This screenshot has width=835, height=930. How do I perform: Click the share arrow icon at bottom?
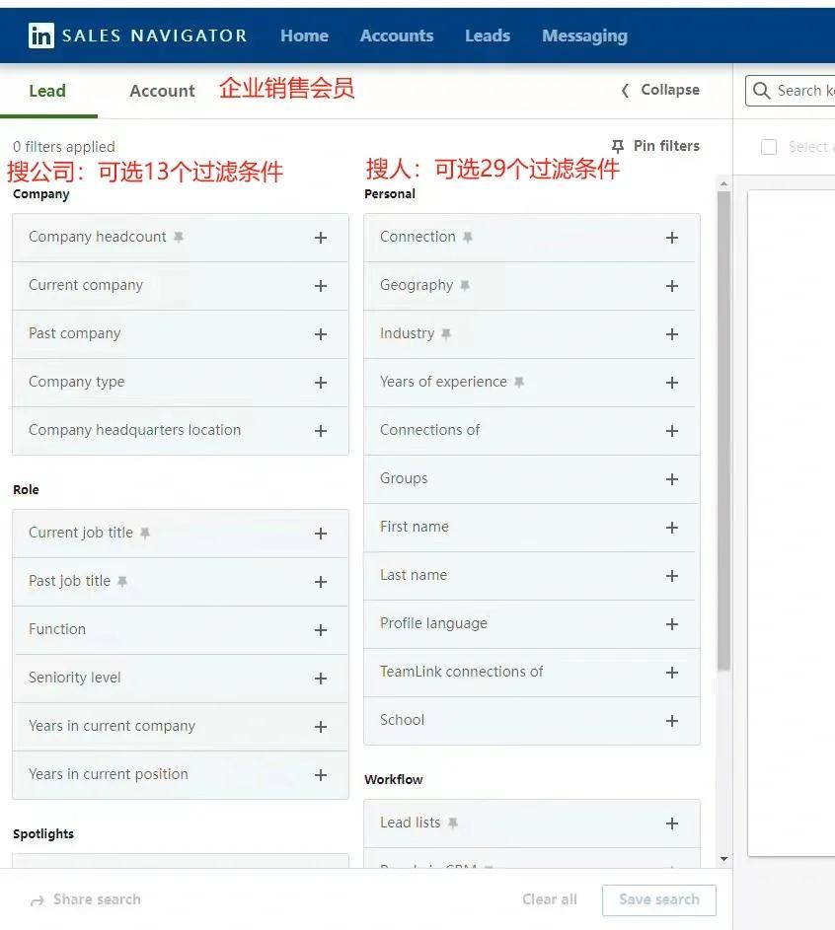point(38,901)
